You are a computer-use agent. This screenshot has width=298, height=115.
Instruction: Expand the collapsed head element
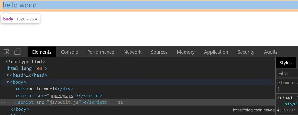pos(8,75)
